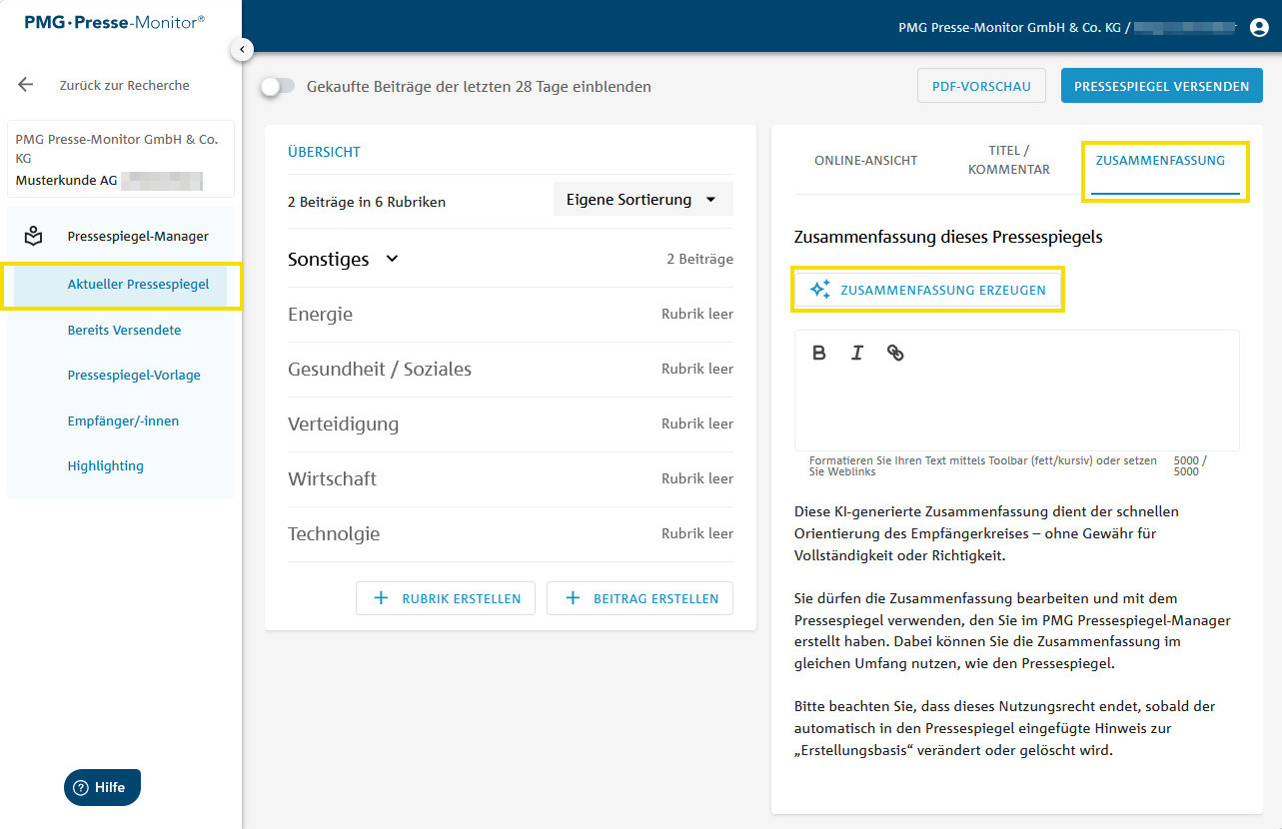Toggle Gekaufte Beiträge der letzten 28 Tage
1282x829 pixels.
(278, 87)
